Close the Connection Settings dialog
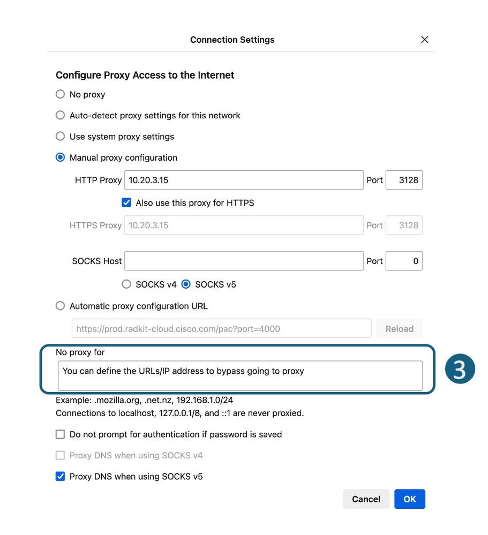The image size is (488, 535). 425,40
